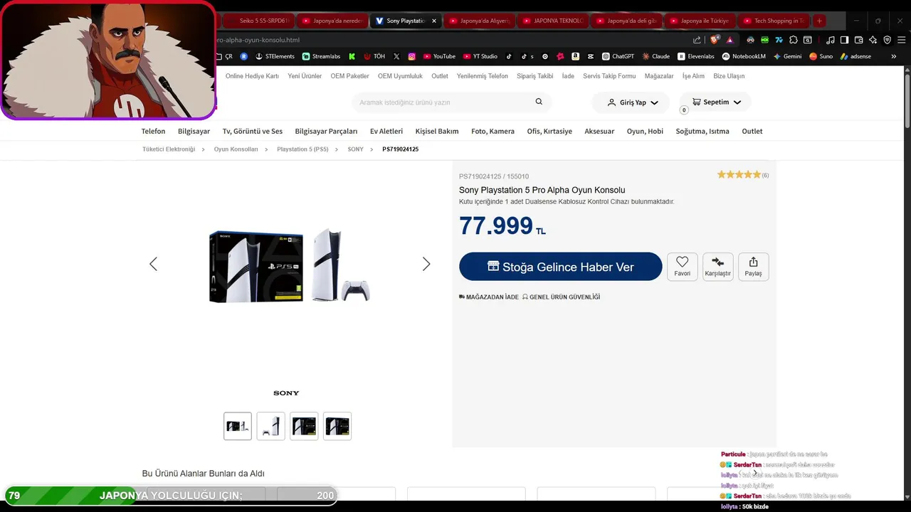Open the TÖH bookmark

(374, 56)
